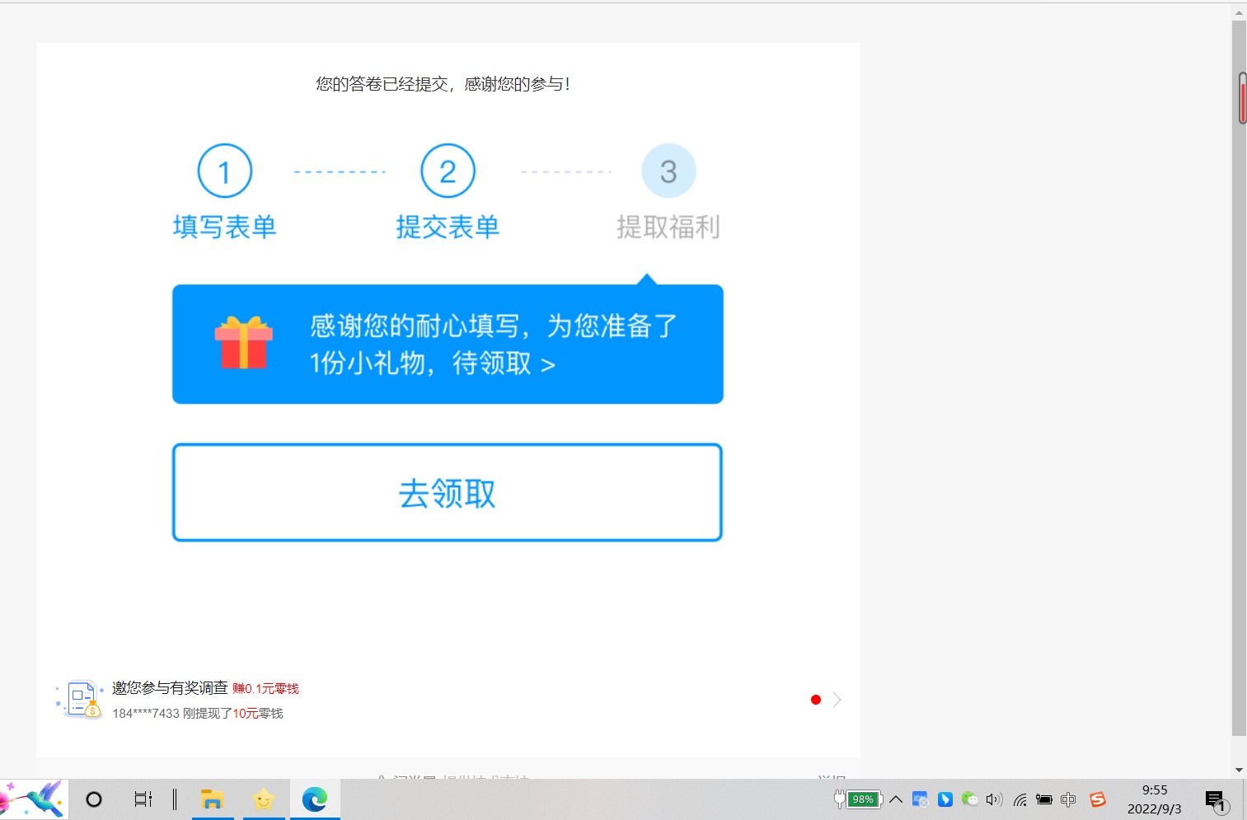
Task: Open the hummingbird start icon on taskbar
Action: pos(33,799)
